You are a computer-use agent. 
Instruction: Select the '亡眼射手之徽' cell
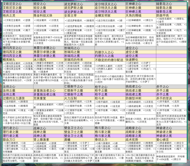[79, 91]
